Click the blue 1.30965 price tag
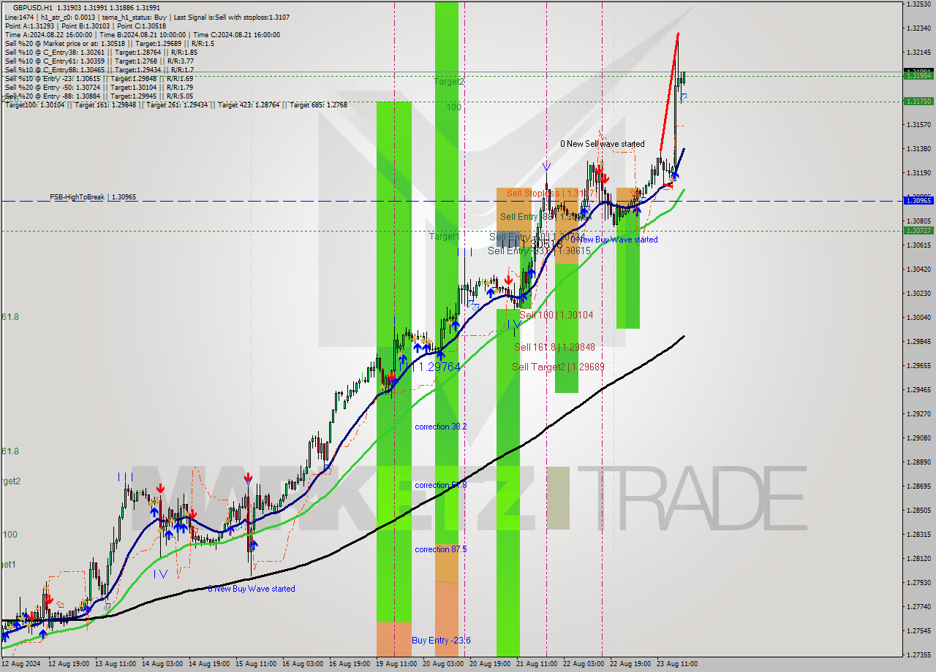 (918, 200)
